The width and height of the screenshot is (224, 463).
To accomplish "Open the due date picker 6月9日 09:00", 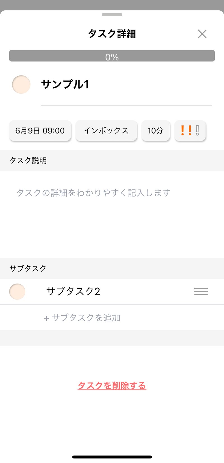I will pyautogui.click(x=40, y=131).
